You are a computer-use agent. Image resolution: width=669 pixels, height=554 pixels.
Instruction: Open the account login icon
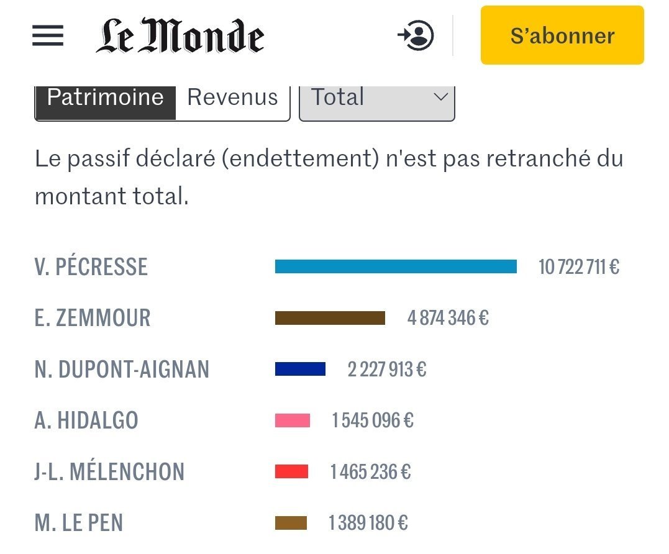(x=416, y=35)
